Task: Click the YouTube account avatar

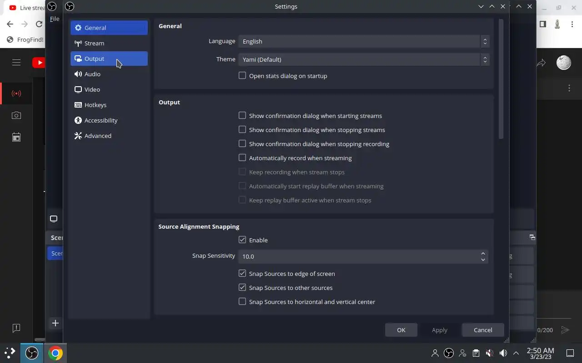Action: [564, 63]
